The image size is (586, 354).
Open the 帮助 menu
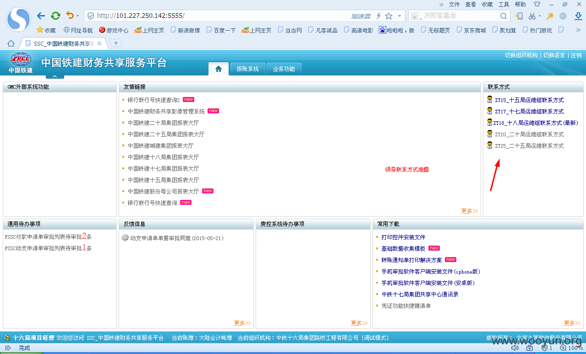(x=520, y=4)
